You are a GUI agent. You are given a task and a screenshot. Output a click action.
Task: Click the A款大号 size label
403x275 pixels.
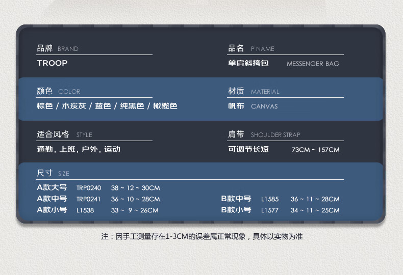(52, 187)
